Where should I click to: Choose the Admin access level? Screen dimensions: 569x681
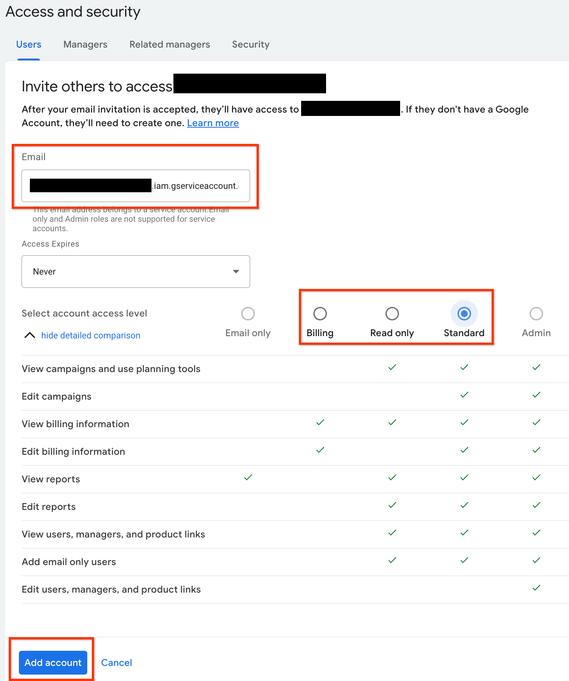(x=536, y=313)
